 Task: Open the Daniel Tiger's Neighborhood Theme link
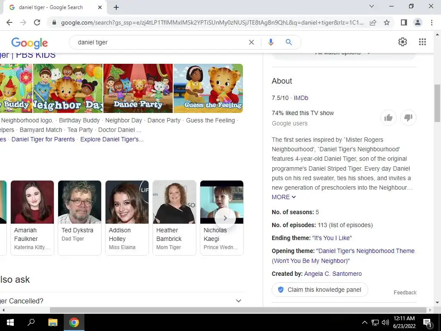[343, 256]
